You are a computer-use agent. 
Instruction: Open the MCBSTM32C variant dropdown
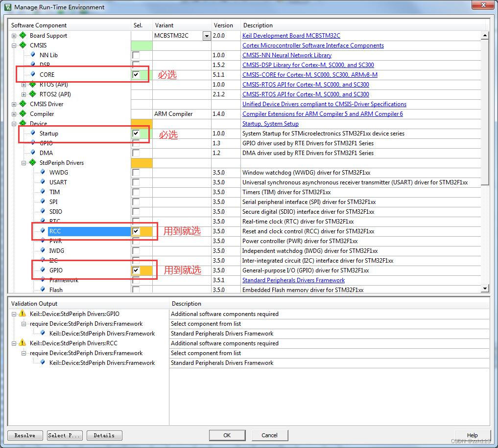[x=206, y=35]
